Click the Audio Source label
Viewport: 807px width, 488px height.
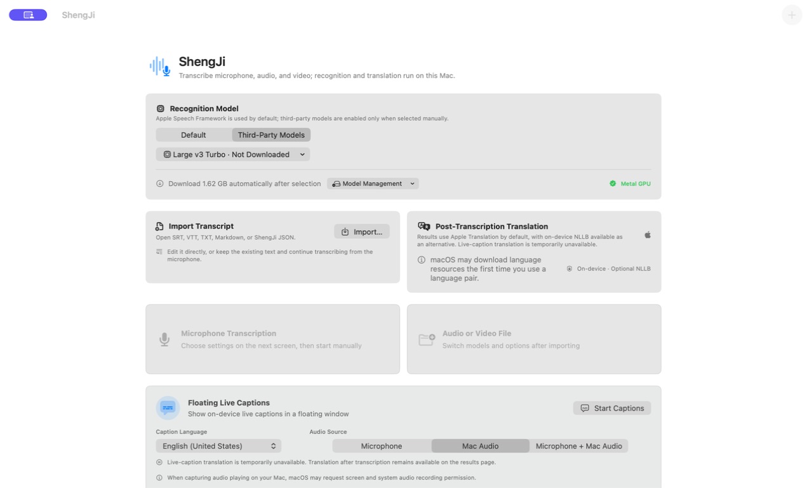click(328, 432)
